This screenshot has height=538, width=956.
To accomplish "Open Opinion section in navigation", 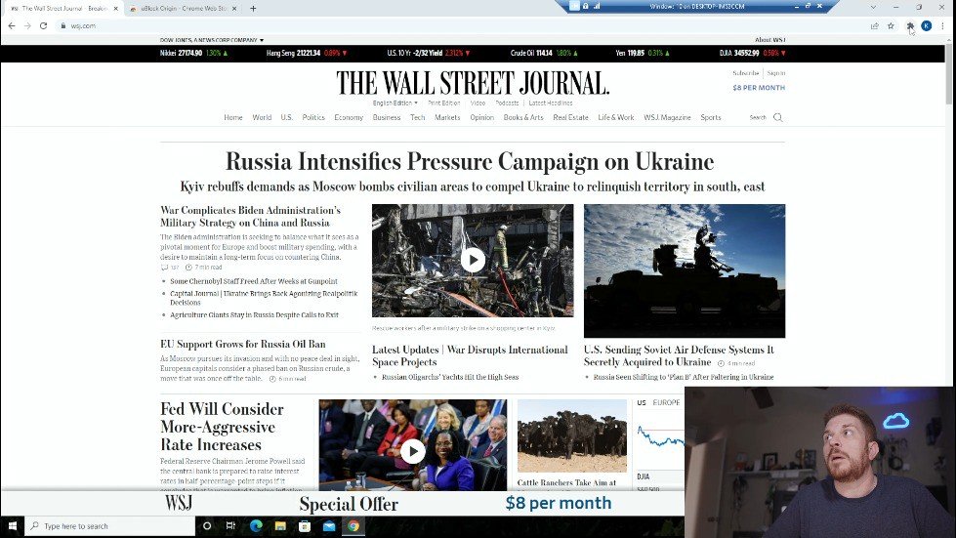I will click(x=481, y=117).
